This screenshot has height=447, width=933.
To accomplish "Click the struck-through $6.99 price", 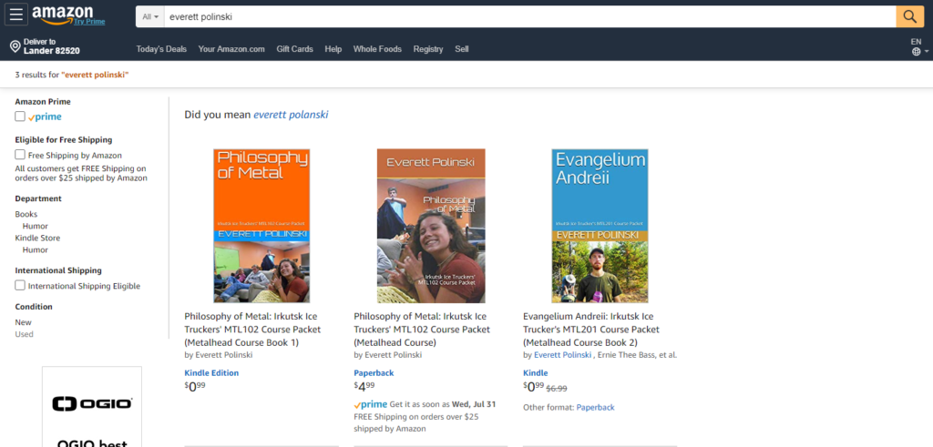I will (x=557, y=388).
